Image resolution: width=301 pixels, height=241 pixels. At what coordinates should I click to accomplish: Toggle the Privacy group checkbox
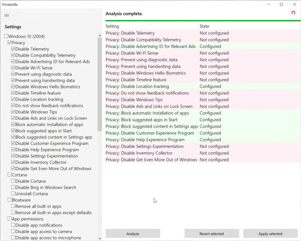(x=9, y=43)
